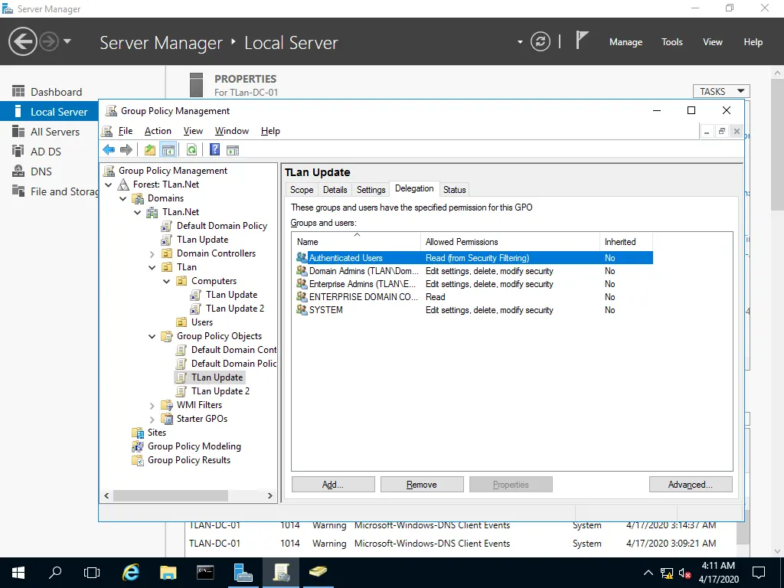Click the Advanced... button
The height and width of the screenshot is (588, 784).
coord(691,485)
